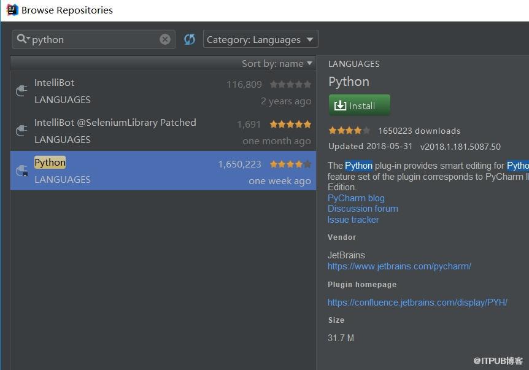This screenshot has height=370, width=529.
Task: Click the 1,691 download count
Action: click(249, 125)
